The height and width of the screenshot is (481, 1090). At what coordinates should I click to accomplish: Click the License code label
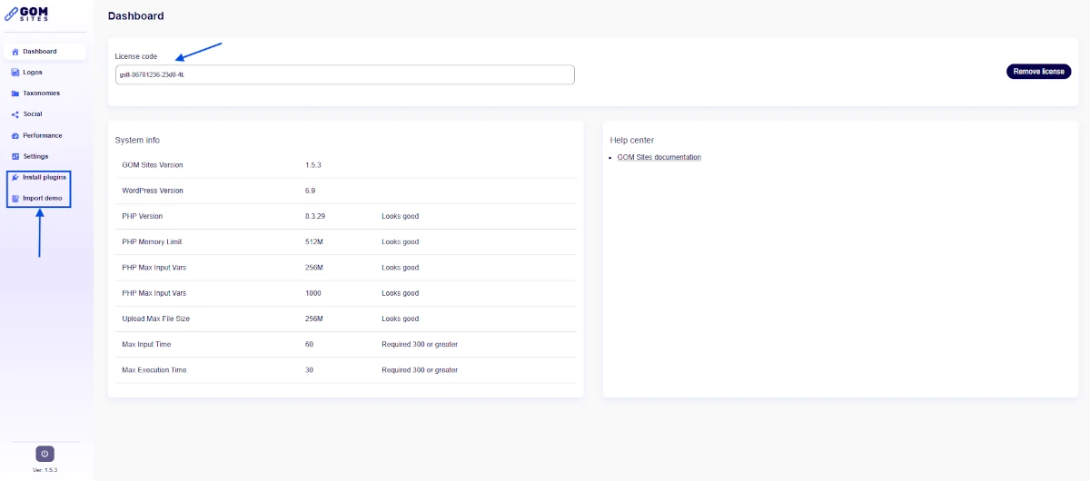[x=136, y=56]
